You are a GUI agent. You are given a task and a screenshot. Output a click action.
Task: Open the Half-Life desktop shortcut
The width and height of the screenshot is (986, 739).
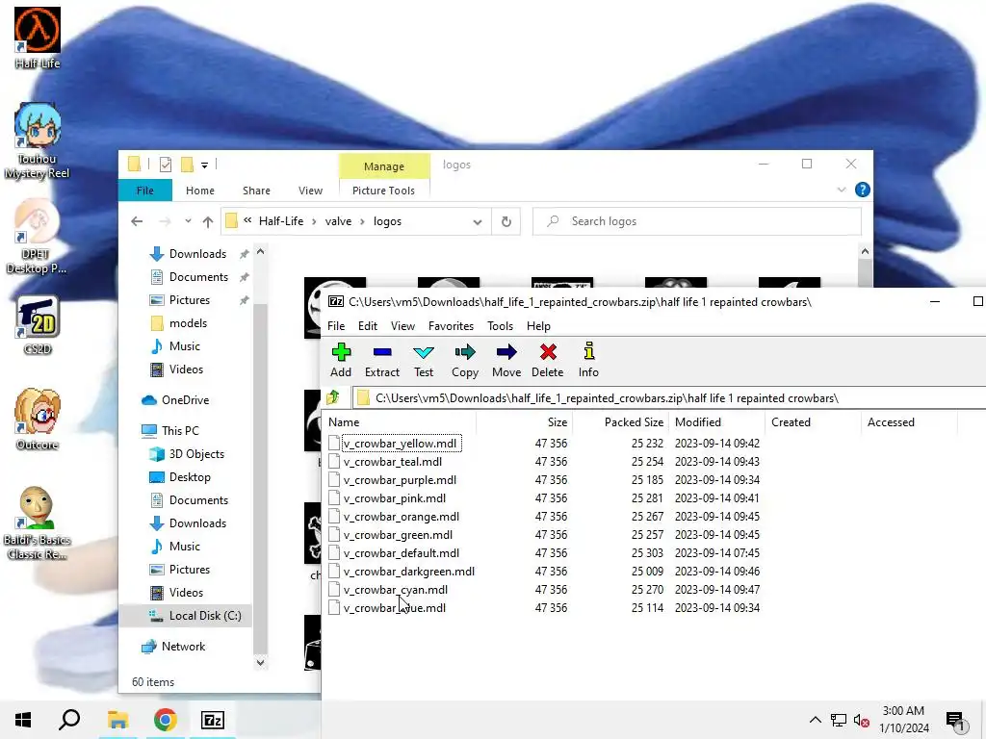click(x=38, y=38)
